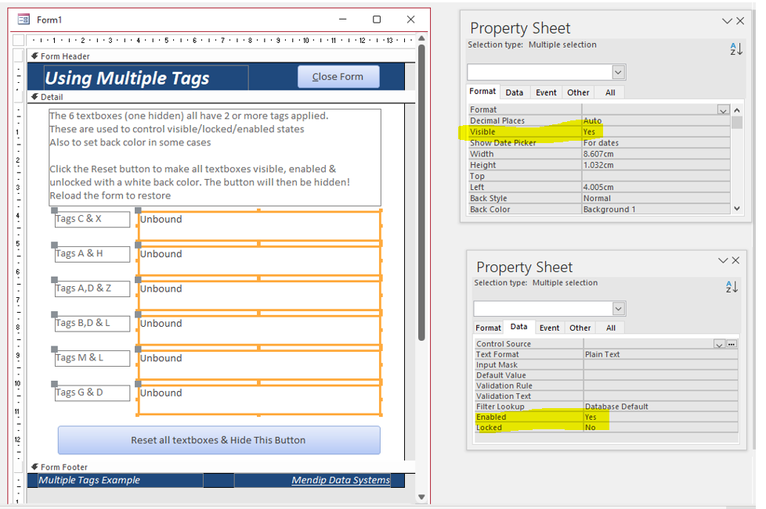
Task: Close the Property Sheet that lists Validation Rule
Action: (735, 260)
